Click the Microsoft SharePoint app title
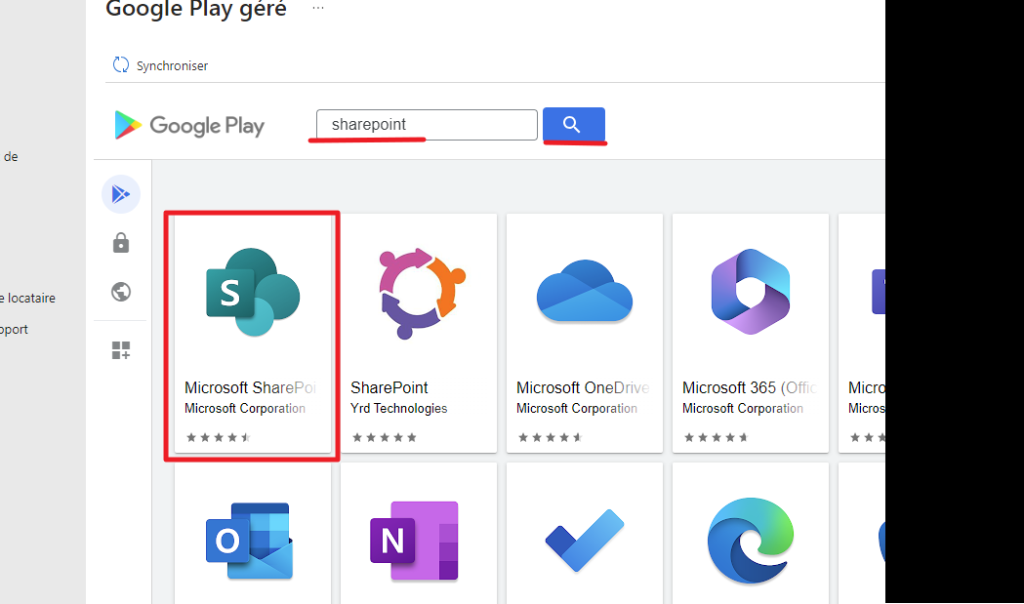Image resolution: width=1024 pixels, height=604 pixels. point(250,387)
